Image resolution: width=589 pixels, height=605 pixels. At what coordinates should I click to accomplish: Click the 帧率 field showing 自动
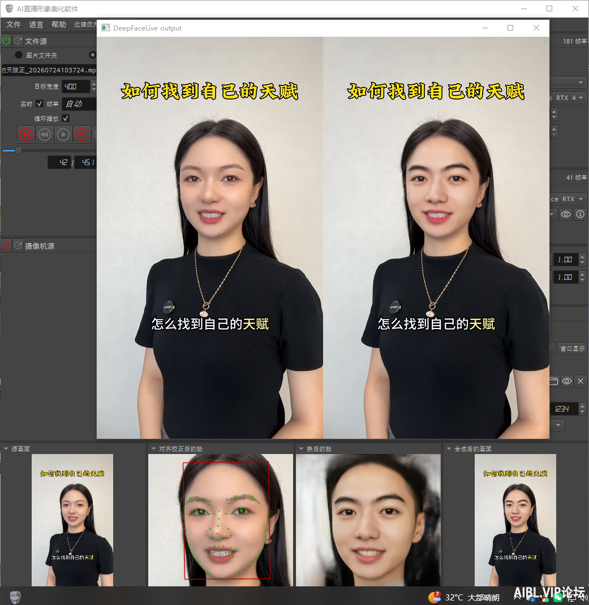tap(79, 104)
